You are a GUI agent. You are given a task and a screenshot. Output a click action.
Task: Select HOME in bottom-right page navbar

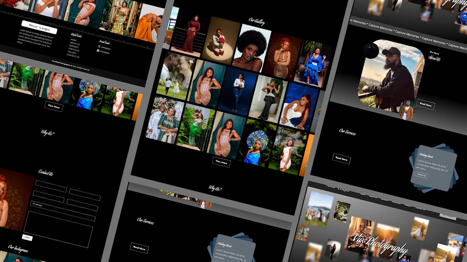363,194
